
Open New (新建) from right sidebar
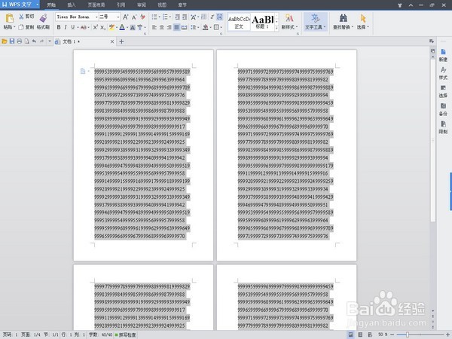443,55
